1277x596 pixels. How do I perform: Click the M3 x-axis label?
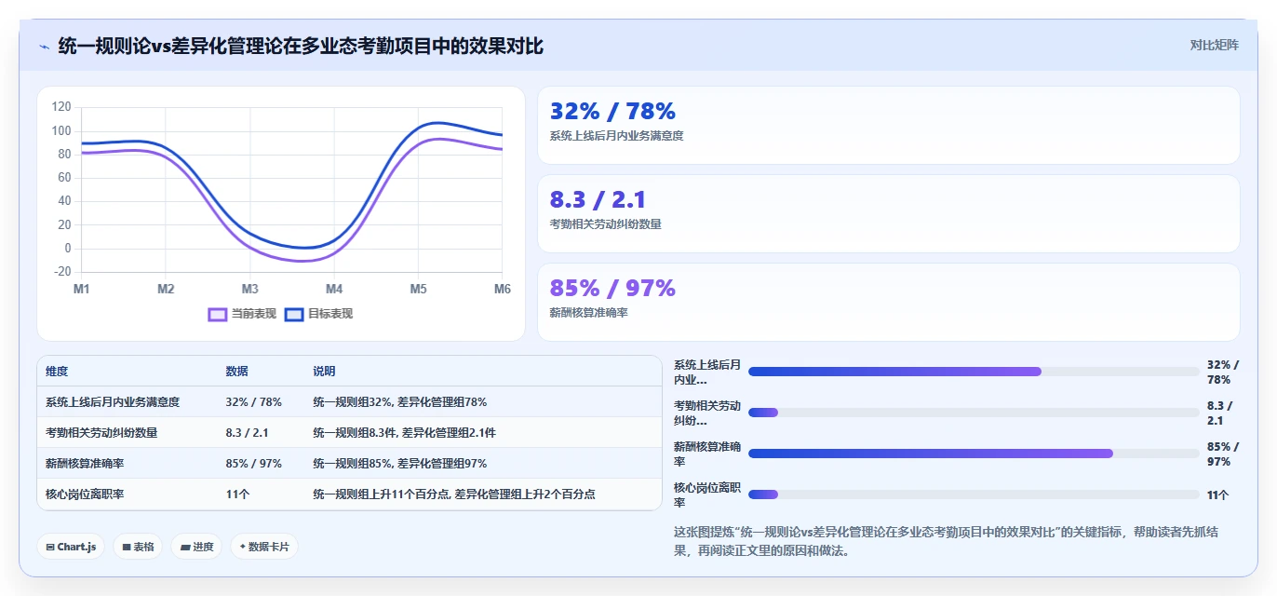[x=250, y=290]
